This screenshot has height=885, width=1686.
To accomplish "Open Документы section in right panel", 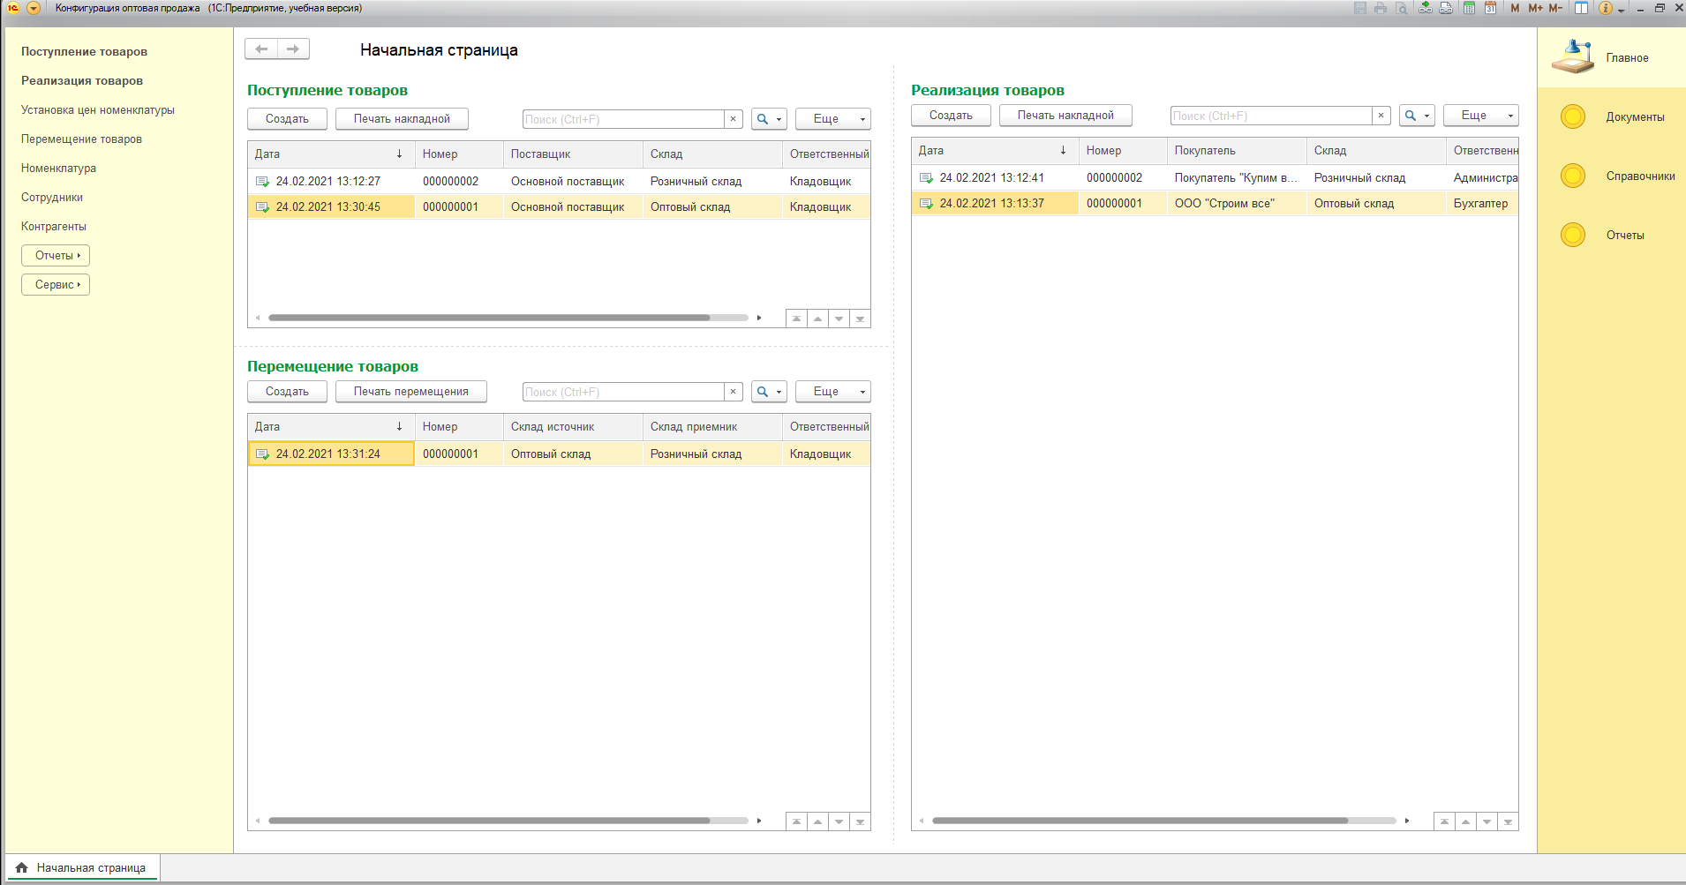I will (1635, 117).
